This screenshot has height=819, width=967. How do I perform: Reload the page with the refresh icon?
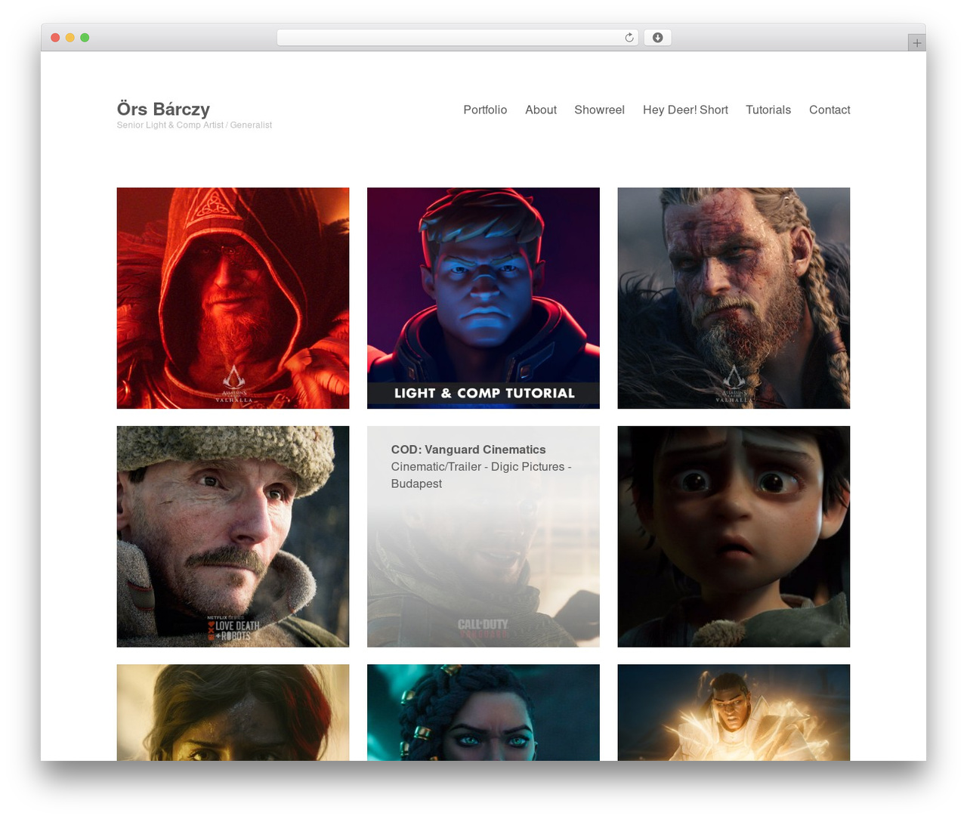(629, 38)
